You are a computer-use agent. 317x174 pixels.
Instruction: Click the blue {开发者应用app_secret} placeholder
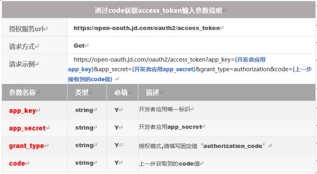pyautogui.click(x=163, y=69)
